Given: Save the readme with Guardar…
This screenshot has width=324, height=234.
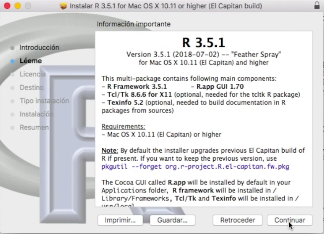Looking at the screenshot, I should coord(172,220).
